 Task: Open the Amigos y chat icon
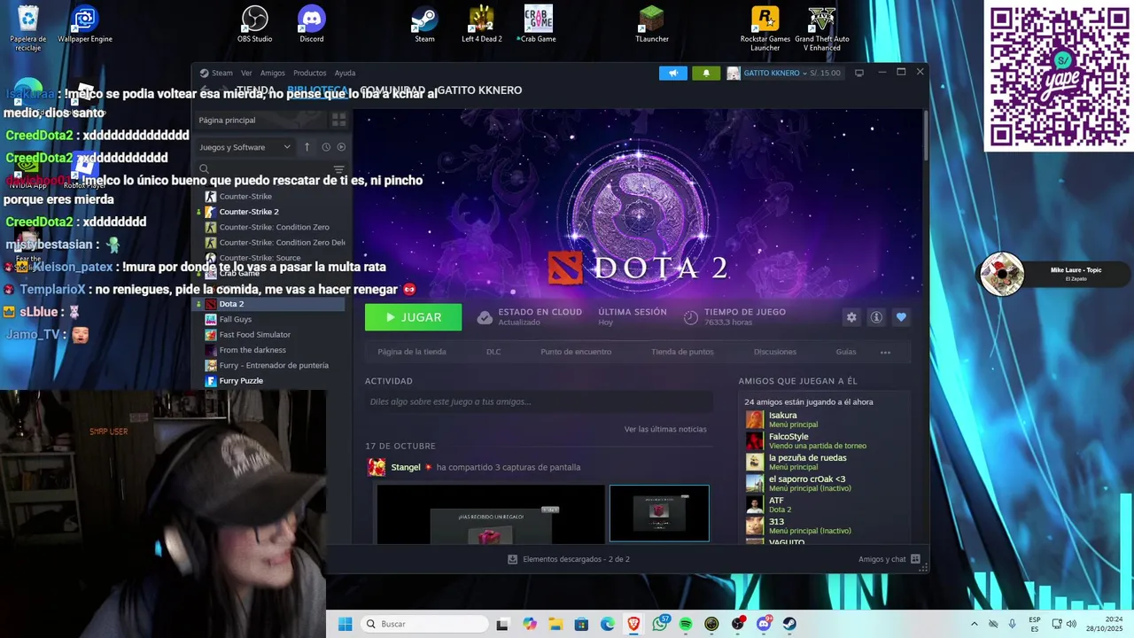915,559
